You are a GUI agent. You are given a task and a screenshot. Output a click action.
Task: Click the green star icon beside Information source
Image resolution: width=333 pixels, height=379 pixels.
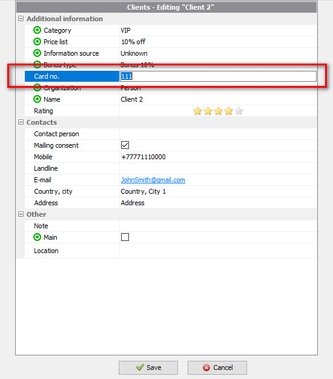coord(37,53)
